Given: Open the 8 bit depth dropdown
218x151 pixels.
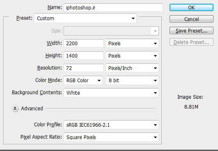Looking at the screenshot, I should 132,80.
